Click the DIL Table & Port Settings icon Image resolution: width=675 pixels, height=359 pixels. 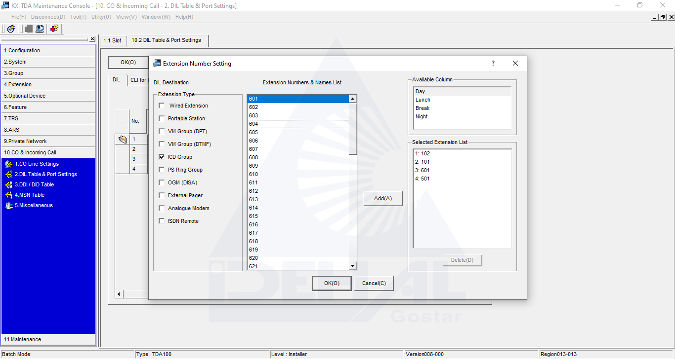[9, 174]
